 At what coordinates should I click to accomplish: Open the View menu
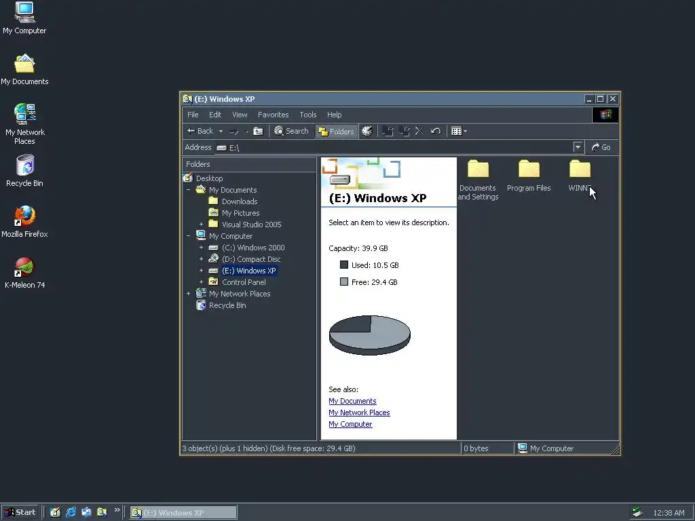240,115
